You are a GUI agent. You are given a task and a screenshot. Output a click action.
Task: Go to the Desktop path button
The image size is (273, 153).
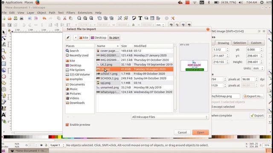point(99,38)
